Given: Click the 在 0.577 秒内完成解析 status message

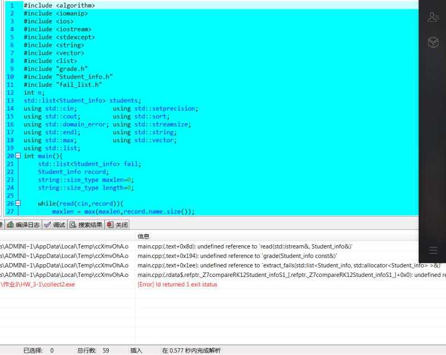Looking at the screenshot, I should pyautogui.click(x=191, y=351).
